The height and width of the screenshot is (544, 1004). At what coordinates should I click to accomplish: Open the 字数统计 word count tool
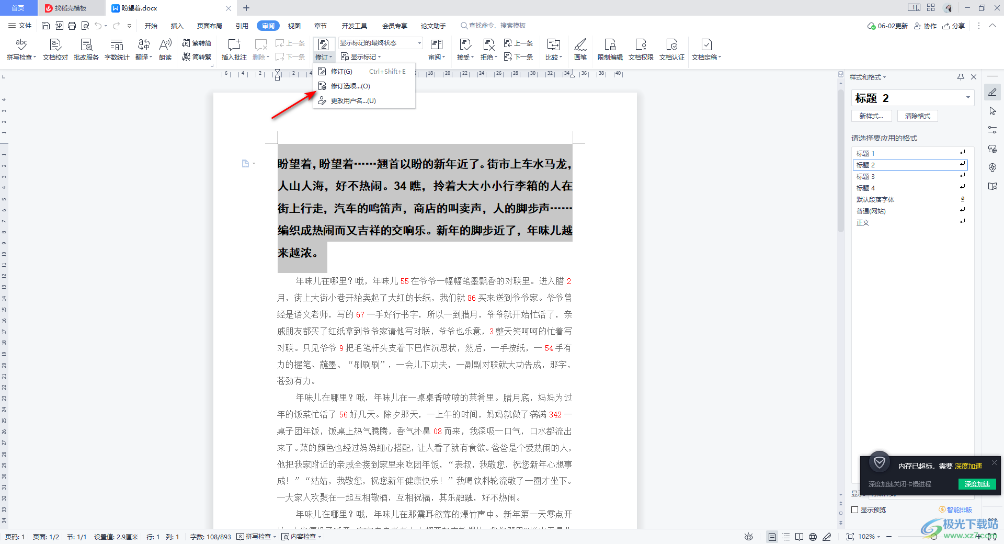pyautogui.click(x=117, y=50)
